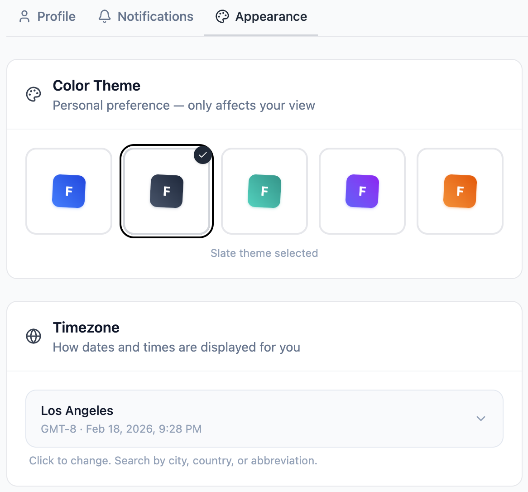Open the timezone dropdown chevron

(x=481, y=419)
